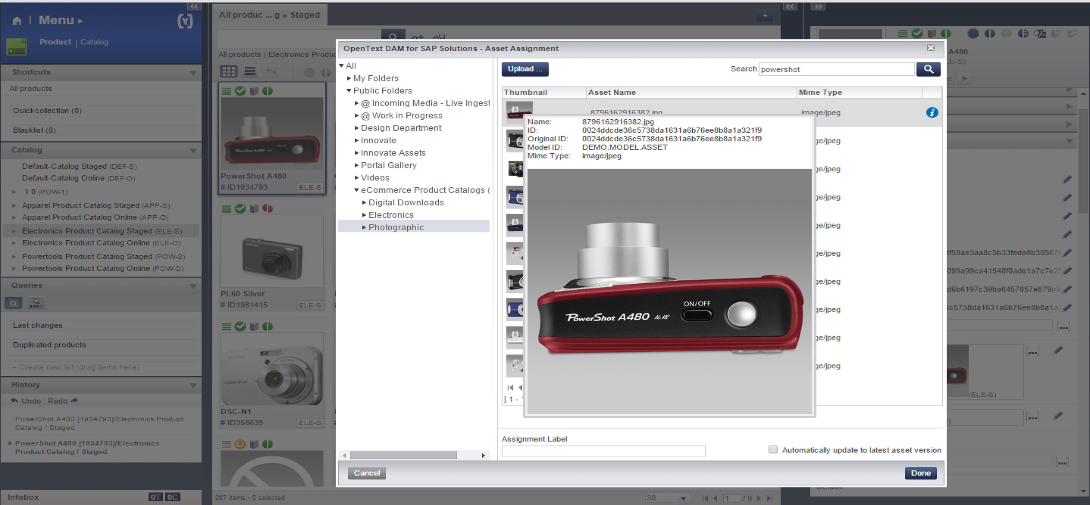This screenshot has height=505, width=1090.
Task: Collapse Public Folders tree node
Action: pyautogui.click(x=349, y=90)
